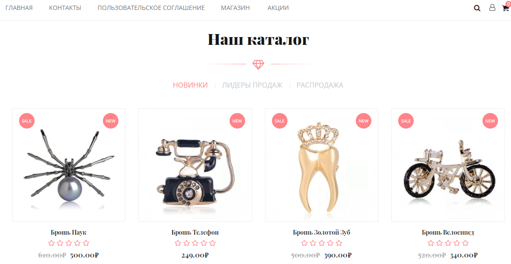Switch to the Лидеры продаж tab
The width and height of the screenshot is (511, 264).
pos(252,85)
